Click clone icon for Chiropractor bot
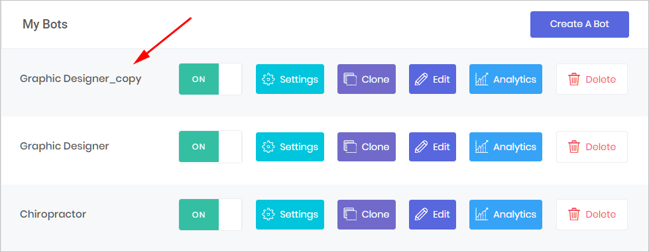Screen dimensions: 649x252 pyautogui.click(x=350, y=214)
